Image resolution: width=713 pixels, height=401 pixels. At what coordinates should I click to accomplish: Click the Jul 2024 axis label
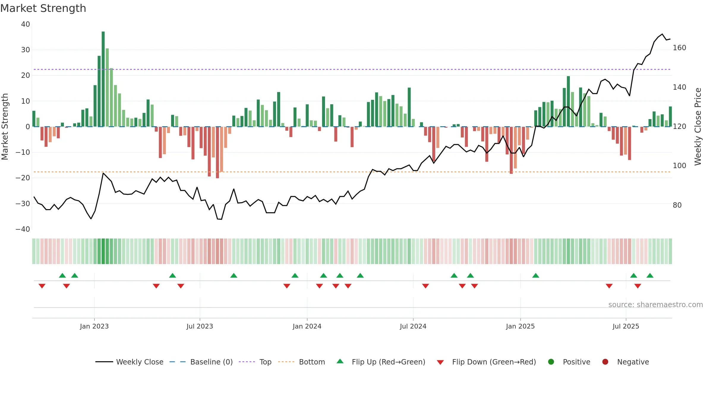[x=413, y=326]
